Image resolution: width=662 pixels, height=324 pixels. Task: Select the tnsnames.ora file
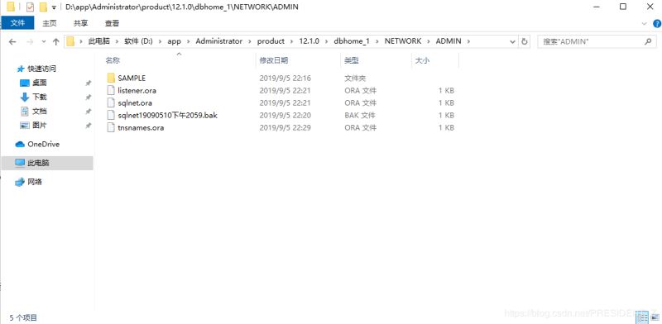[141, 127]
